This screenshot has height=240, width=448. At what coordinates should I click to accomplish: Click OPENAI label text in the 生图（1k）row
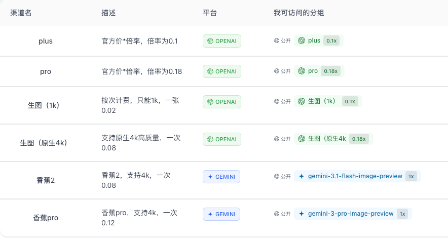[x=226, y=102]
